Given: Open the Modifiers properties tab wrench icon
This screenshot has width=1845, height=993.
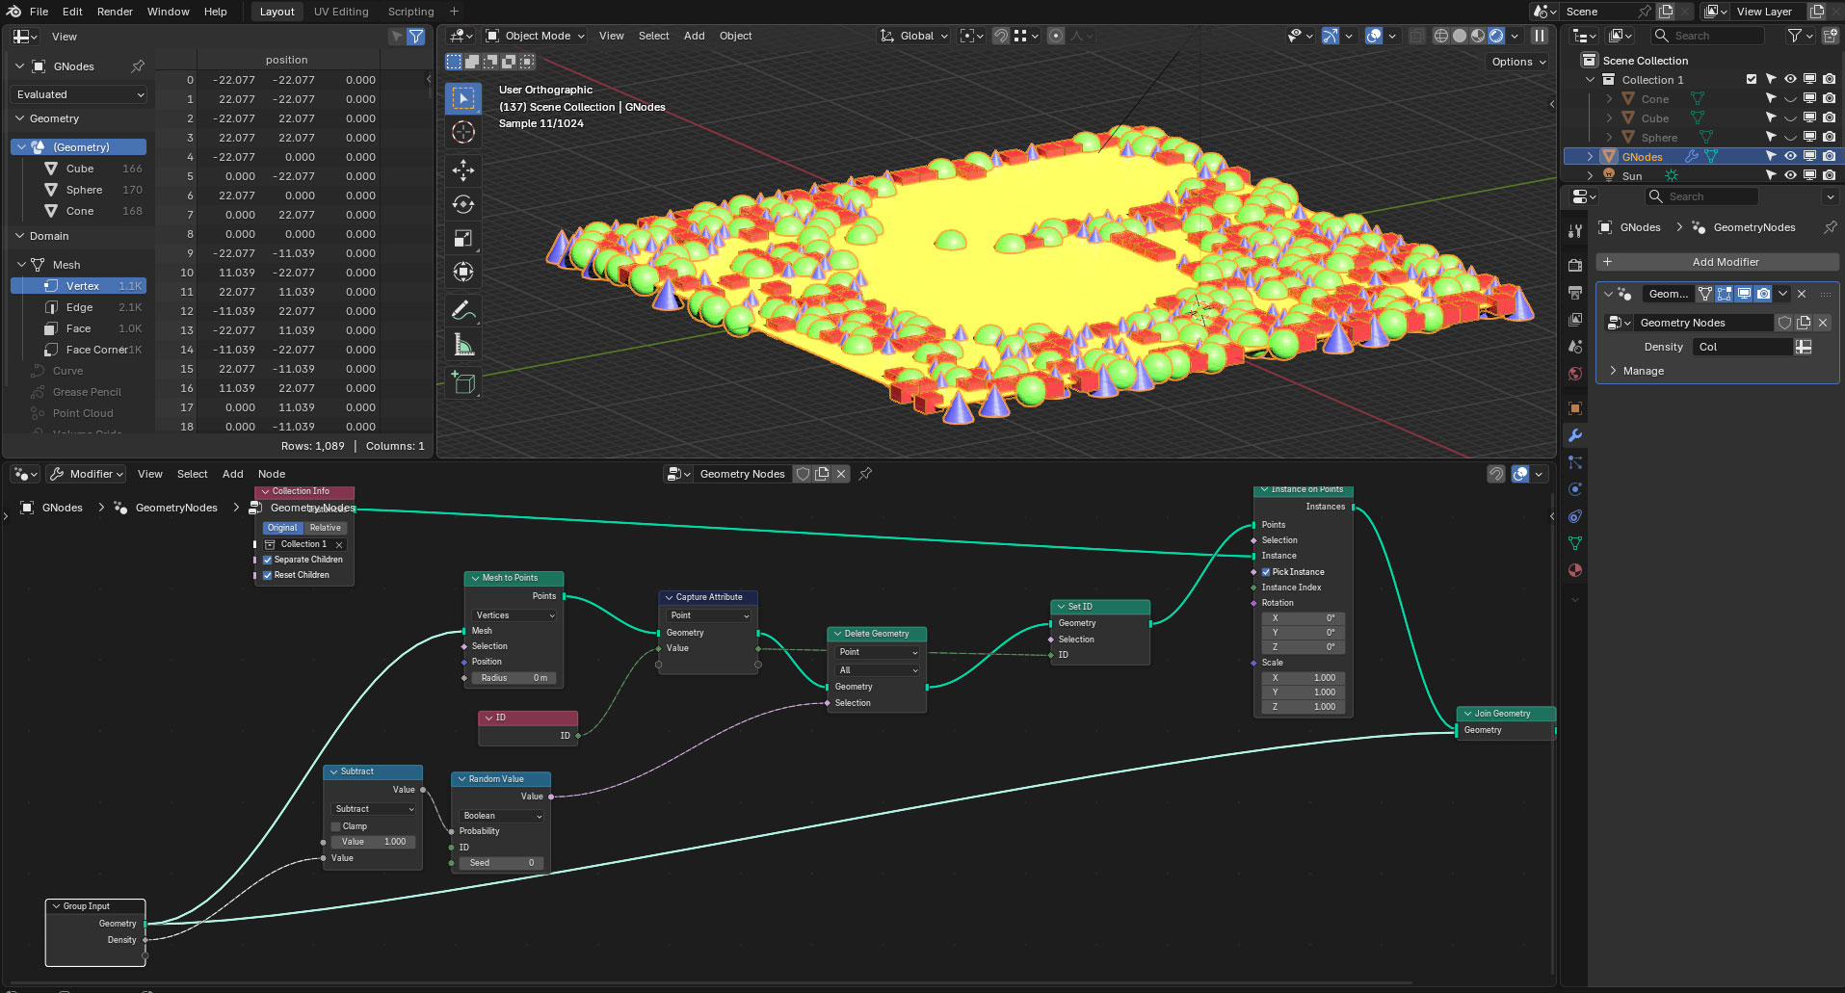Looking at the screenshot, I should [x=1575, y=435].
